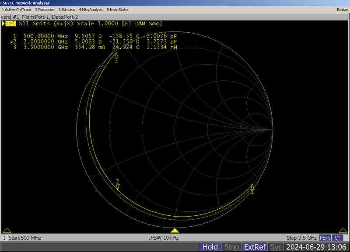The width and height of the screenshot is (350, 252).
Task: Expand the right arrow on the stimulus bar
Action: pyautogui.click(x=344, y=231)
